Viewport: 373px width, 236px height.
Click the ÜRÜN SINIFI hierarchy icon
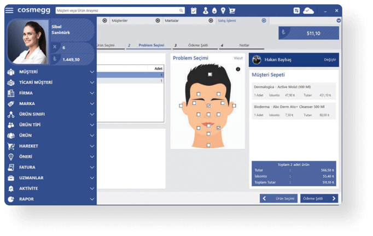click(11, 114)
